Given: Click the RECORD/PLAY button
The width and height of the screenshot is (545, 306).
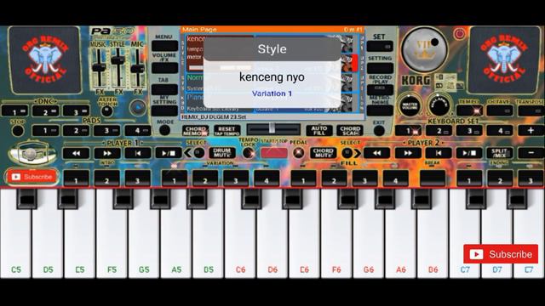Looking at the screenshot, I should tap(380, 89).
